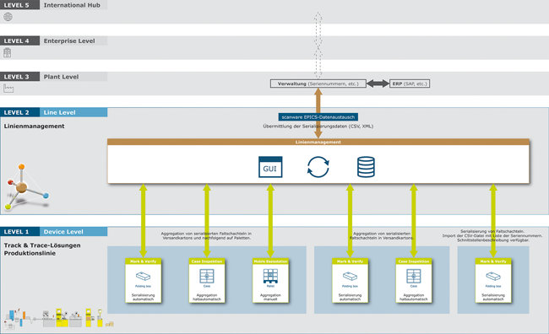Click the rightmost Mark & Verify card
The image size is (549, 334).
pyautogui.click(x=493, y=281)
